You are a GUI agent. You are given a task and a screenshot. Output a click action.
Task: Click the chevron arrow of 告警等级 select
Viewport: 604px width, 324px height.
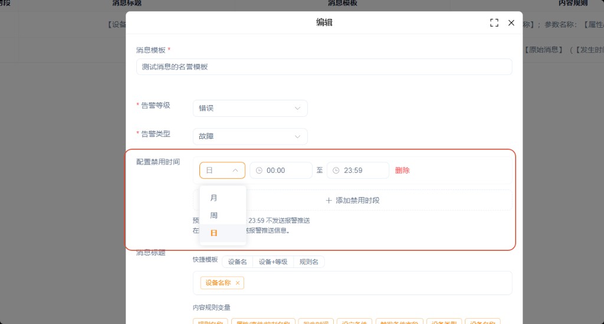click(x=297, y=108)
